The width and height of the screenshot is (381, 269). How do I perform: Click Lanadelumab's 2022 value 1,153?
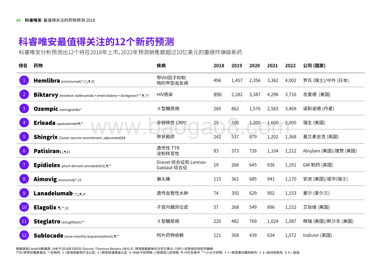point(291,193)
